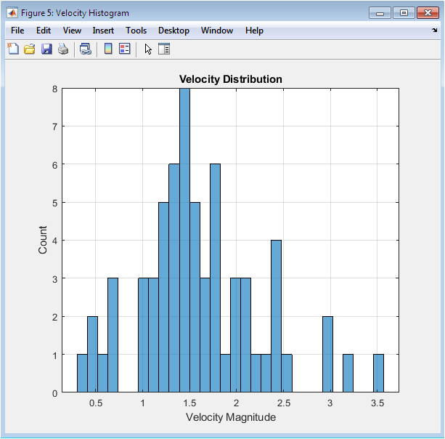445x439 pixels.
Task: Save the figure with the floppy disk icon
Action: point(46,49)
